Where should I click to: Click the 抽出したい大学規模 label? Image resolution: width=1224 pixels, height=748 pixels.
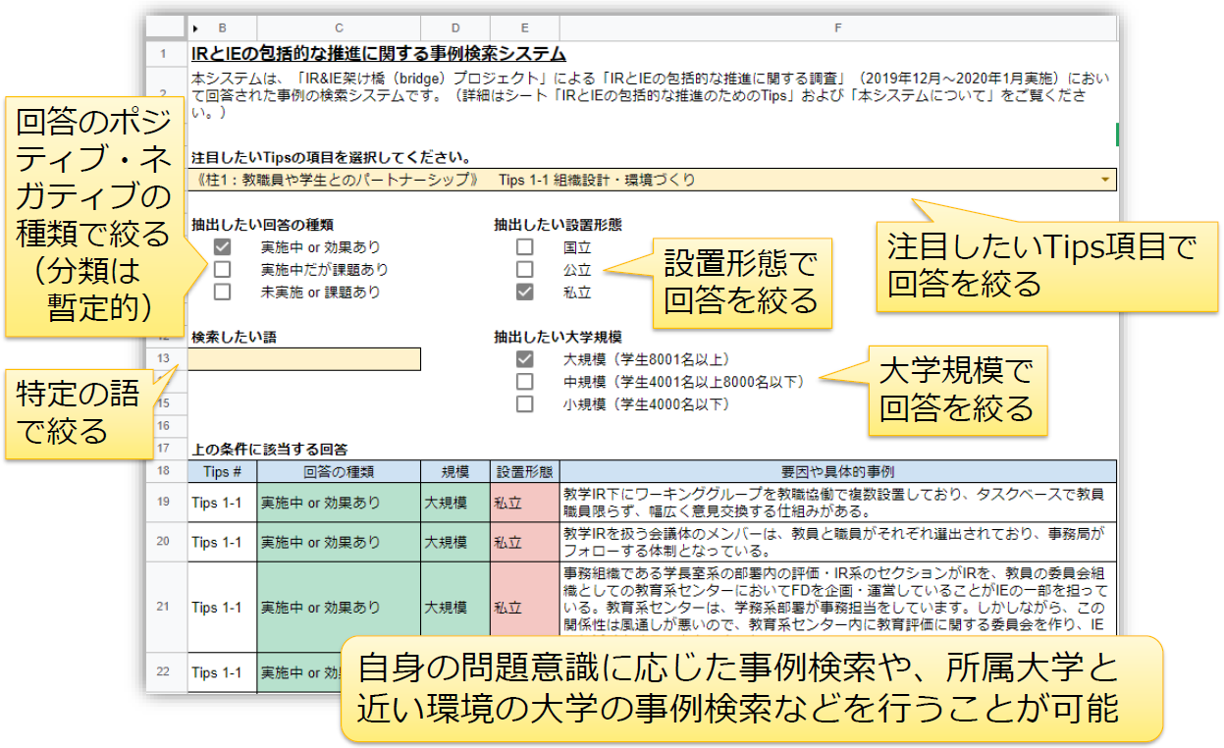(558, 337)
